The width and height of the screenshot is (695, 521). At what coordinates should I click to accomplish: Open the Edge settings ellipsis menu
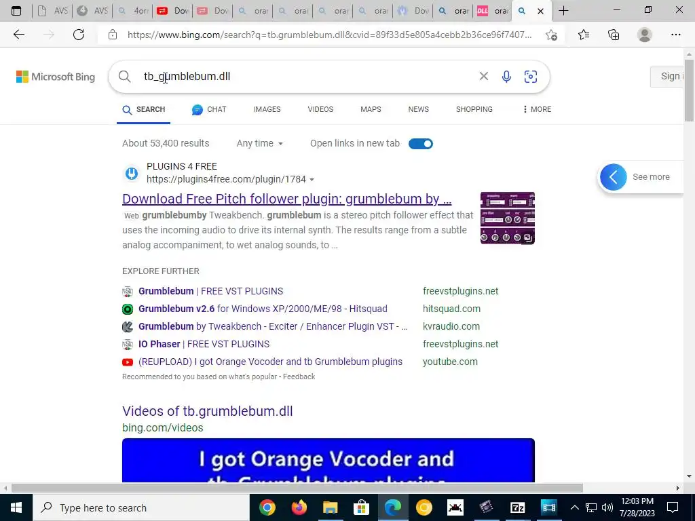tap(675, 35)
